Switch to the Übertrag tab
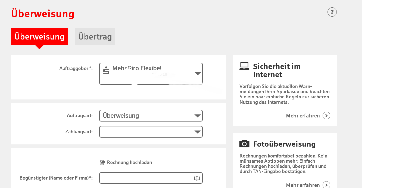Screen dimensions: 396x188 (x=95, y=37)
